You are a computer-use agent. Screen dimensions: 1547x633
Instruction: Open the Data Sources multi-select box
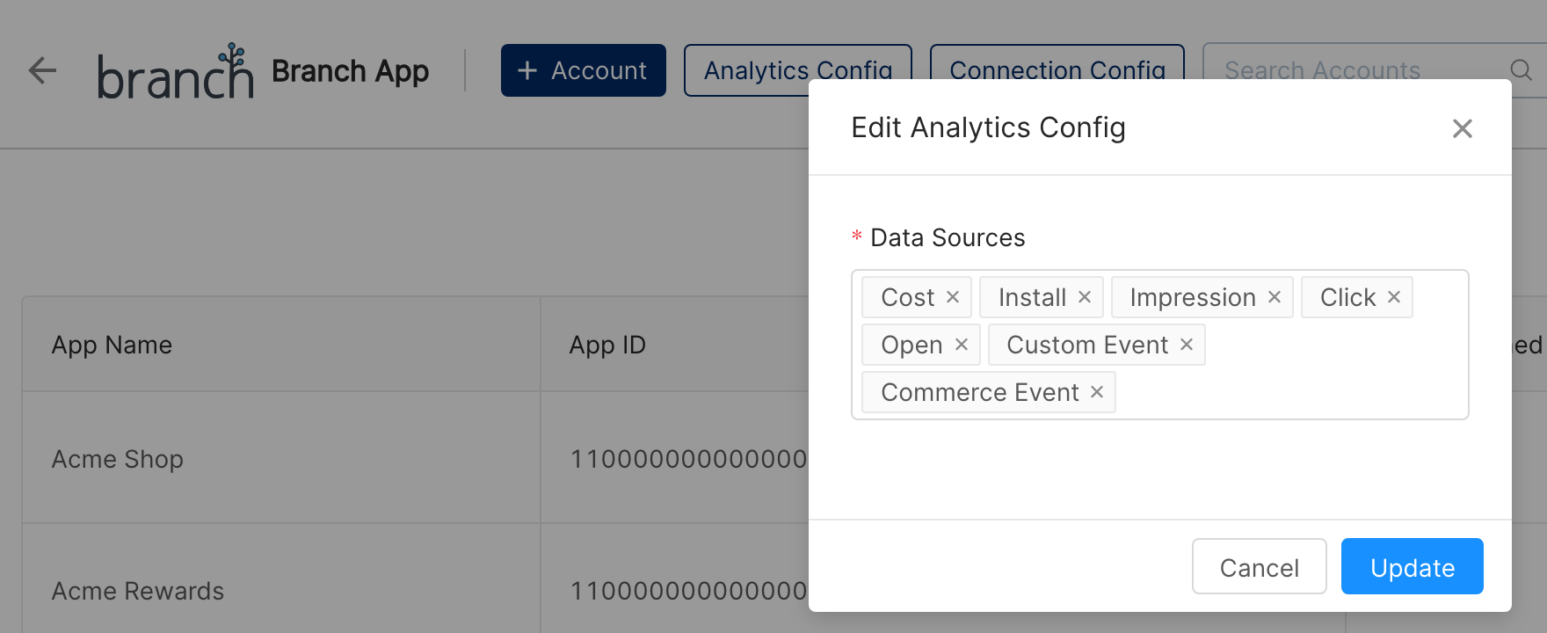pos(1160,345)
